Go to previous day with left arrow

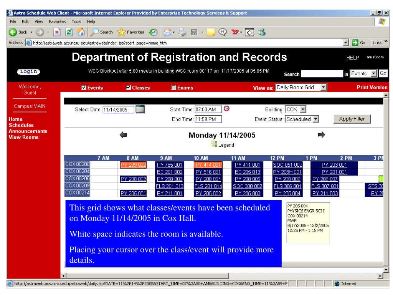coord(123,135)
